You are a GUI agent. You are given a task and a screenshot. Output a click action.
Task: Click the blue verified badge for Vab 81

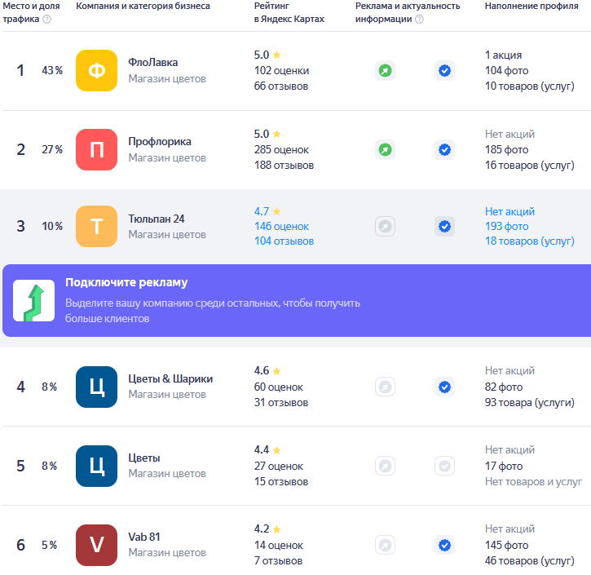coord(444,545)
